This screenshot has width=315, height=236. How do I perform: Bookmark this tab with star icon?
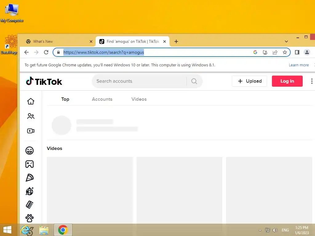coord(285,52)
